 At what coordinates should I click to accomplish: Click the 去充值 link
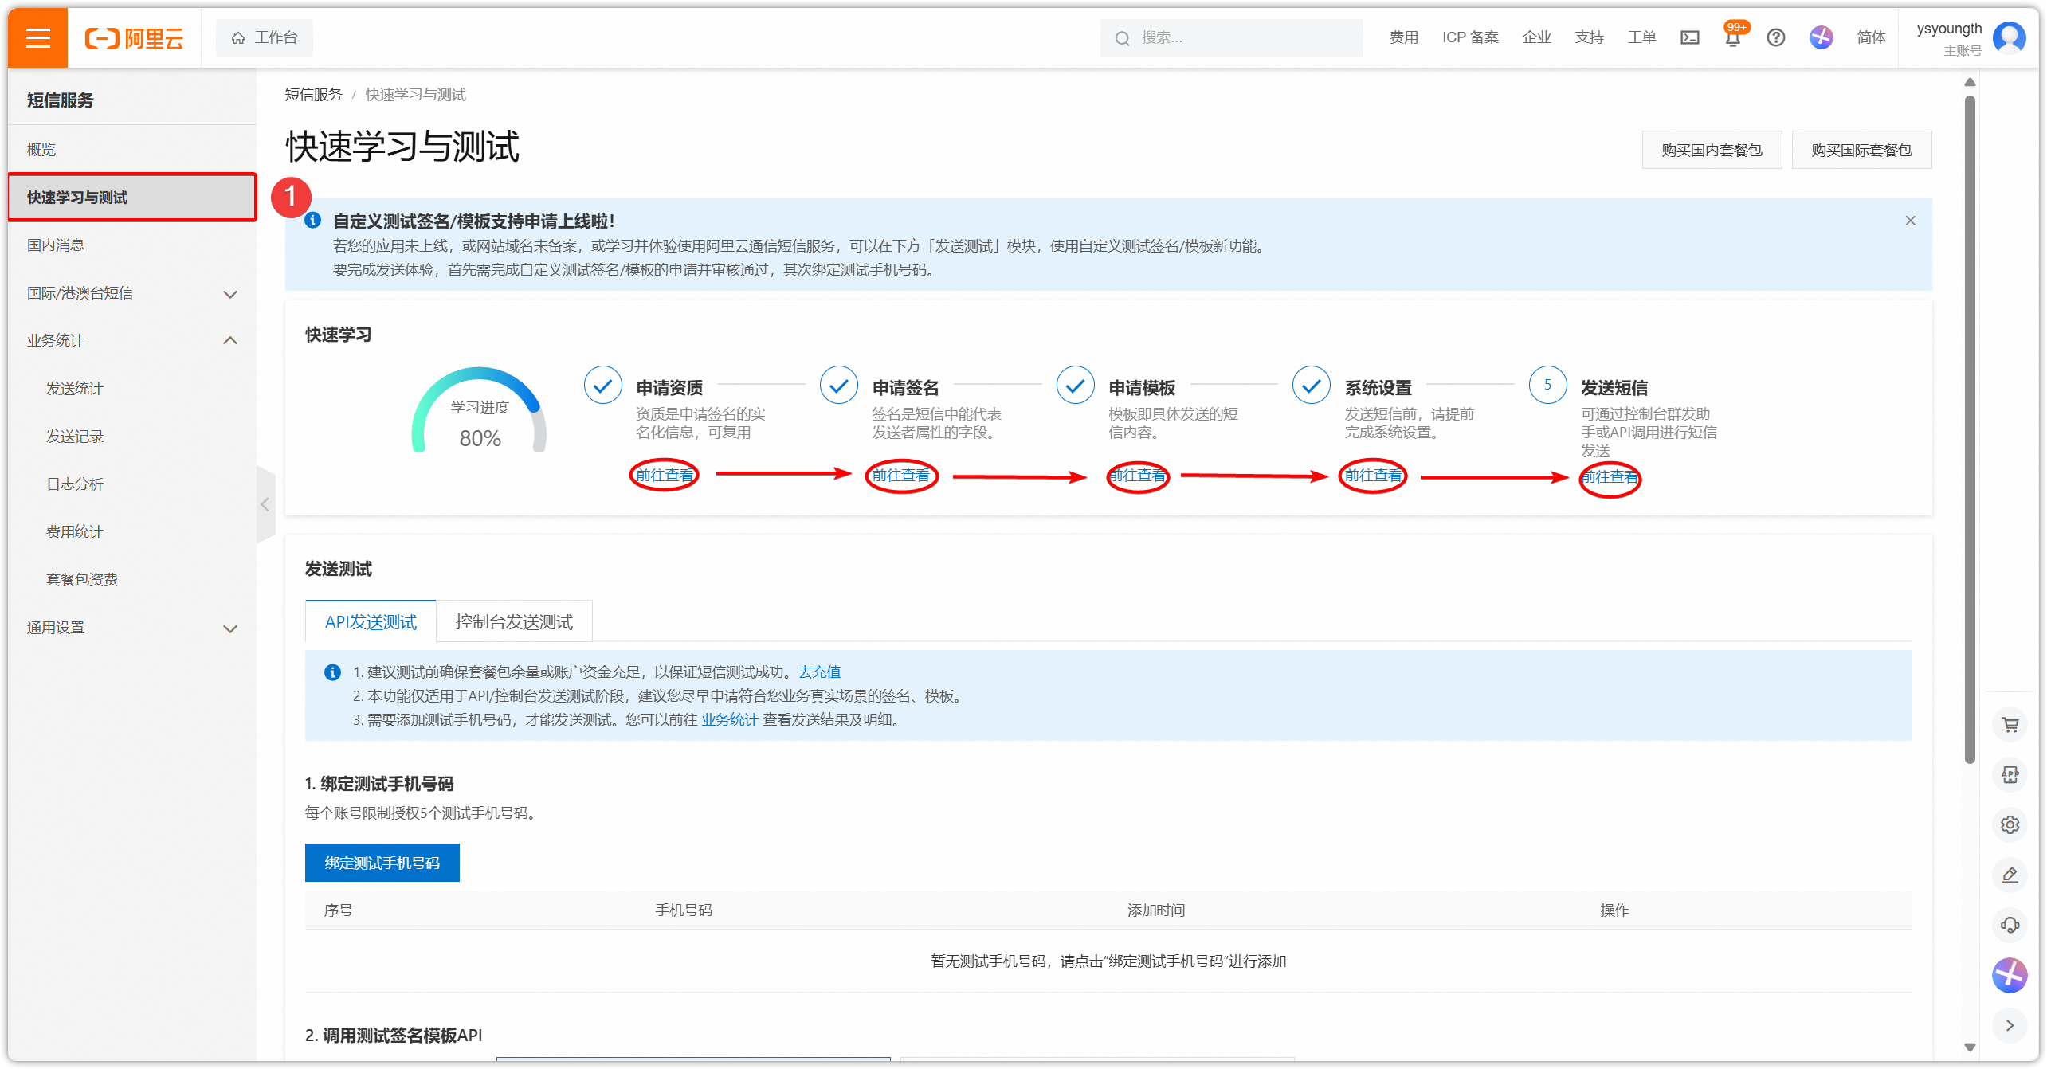click(819, 672)
